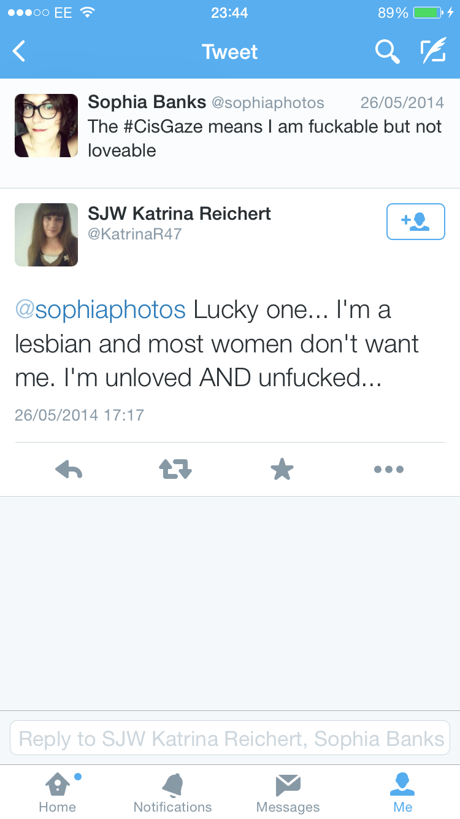The width and height of the screenshot is (460, 819).
Task: View Katrina Reichert's profile picture
Action: 46,235
